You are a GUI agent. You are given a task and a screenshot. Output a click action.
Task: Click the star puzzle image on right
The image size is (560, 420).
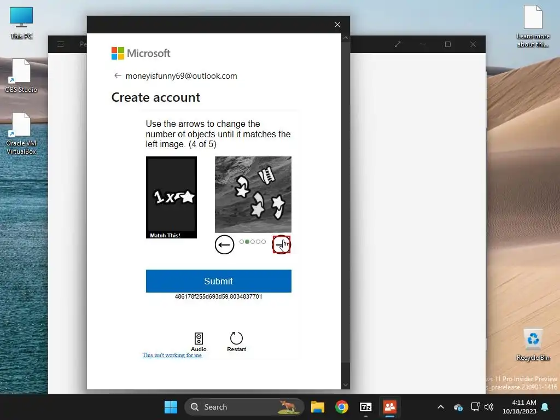click(253, 195)
